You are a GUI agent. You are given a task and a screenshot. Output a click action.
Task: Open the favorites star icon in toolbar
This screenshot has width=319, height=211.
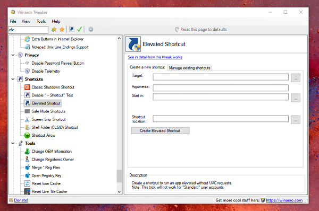click(62, 29)
